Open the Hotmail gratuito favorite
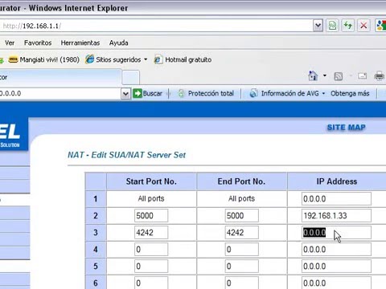This screenshot has height=289, width=386. 183,59
